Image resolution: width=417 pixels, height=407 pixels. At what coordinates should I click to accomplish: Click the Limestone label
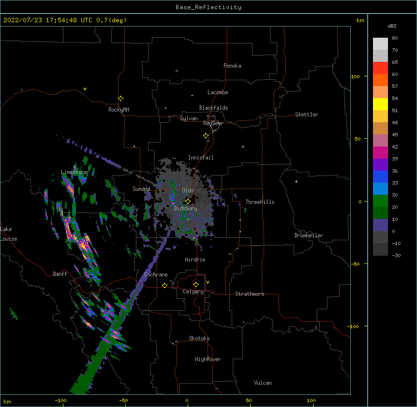click(x=74, y=172)
